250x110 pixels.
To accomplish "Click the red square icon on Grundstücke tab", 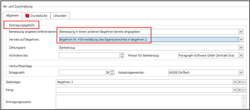I will tap(27, 16).
